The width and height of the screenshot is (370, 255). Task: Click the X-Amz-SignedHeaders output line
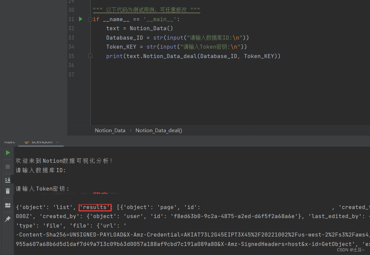tap(193, 244)
